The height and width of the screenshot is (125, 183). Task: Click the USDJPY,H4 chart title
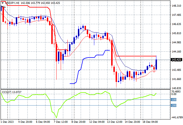12,2
